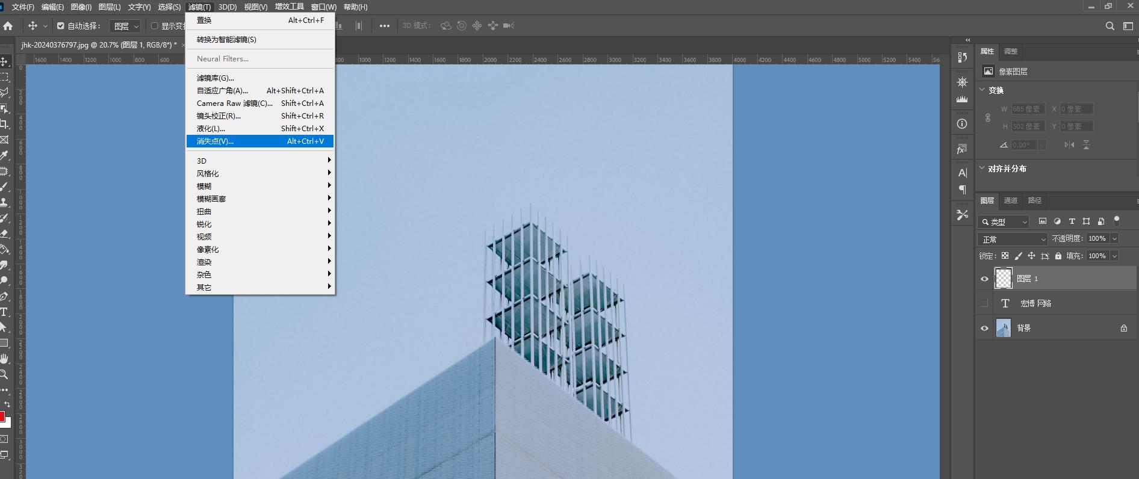This screenshot has width=1139, height=479.
Task: Open the Info panel icon
Action: click(x=962, y=124)
